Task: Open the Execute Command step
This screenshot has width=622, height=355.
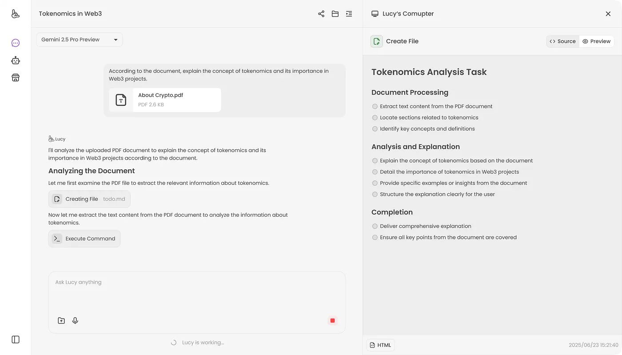Action: click(84, 238)
